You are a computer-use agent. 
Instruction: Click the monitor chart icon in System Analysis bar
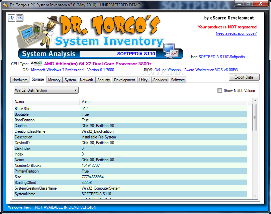(172, 51)
